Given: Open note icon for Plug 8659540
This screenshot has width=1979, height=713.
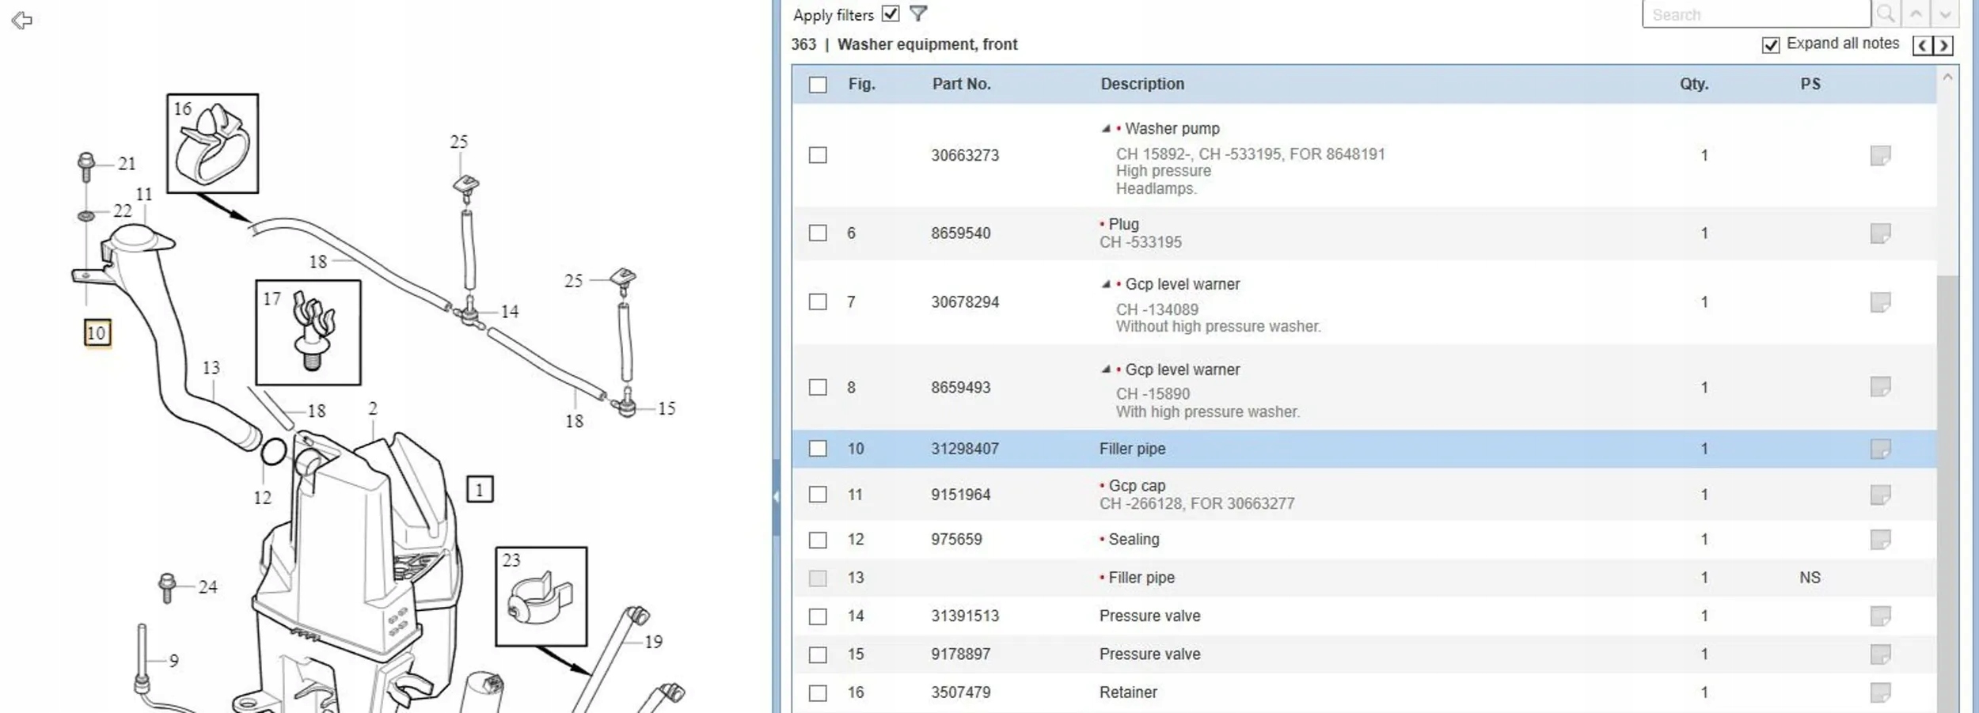Looking at the screenshot, I should click(x=1880, y=233).
